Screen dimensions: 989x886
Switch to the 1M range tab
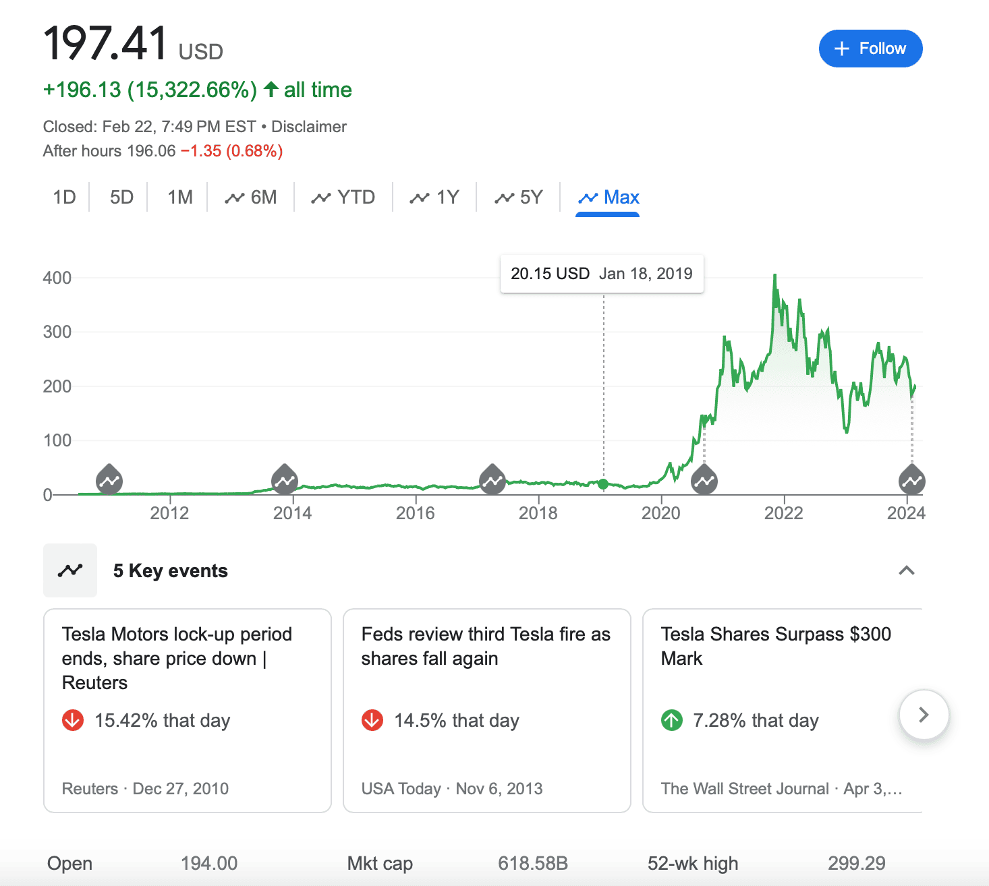click(x=180, y=197)
